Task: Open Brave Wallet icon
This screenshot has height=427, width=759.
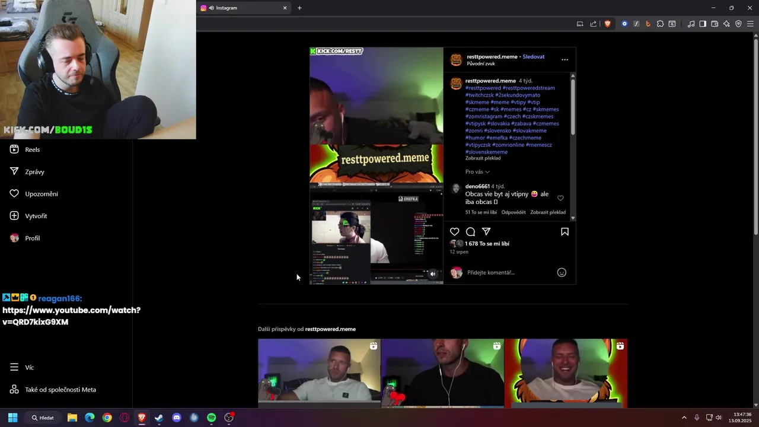Action: 715,24
